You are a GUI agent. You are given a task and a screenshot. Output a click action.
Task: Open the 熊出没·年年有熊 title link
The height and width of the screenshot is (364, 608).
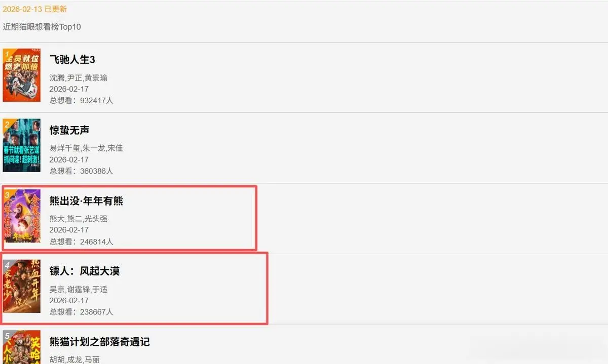(x=86, y=201)
